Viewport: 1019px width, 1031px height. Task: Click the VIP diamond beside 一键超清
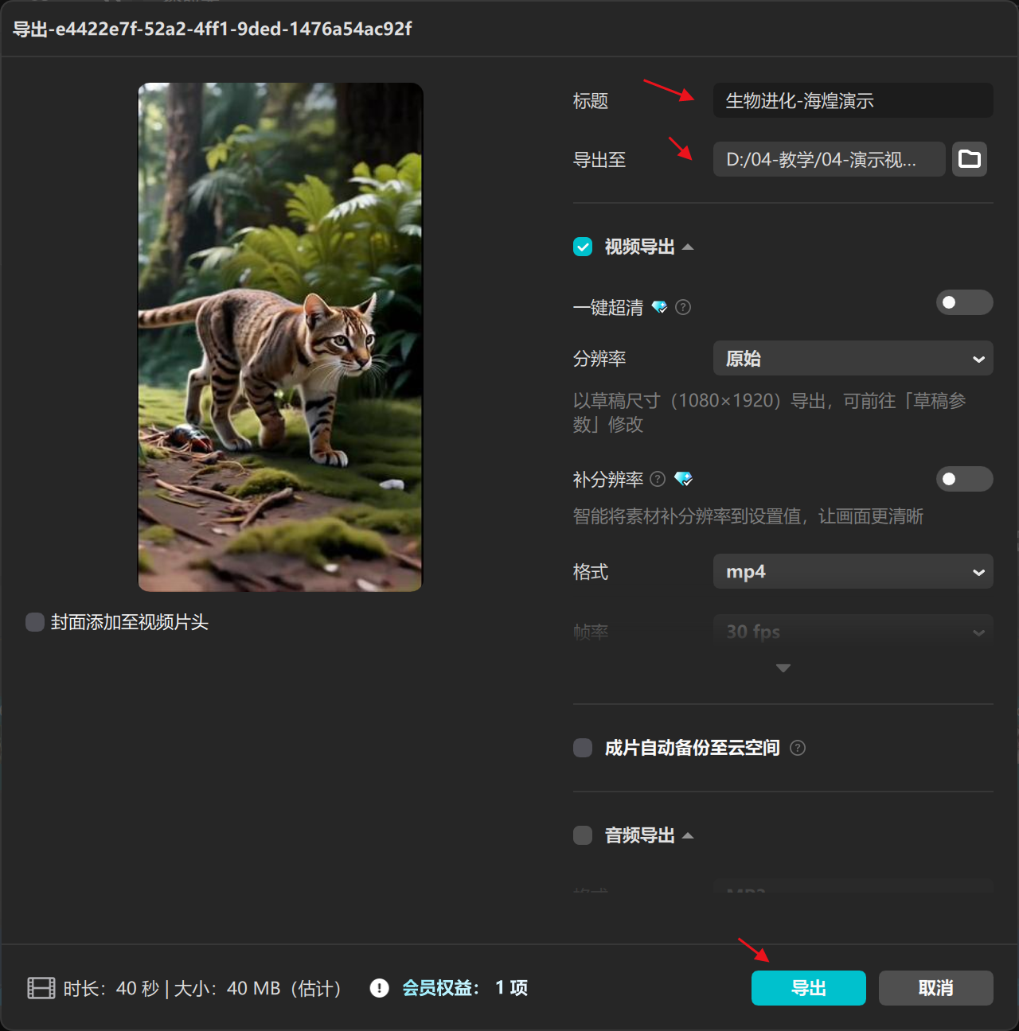tap(659, 307)
